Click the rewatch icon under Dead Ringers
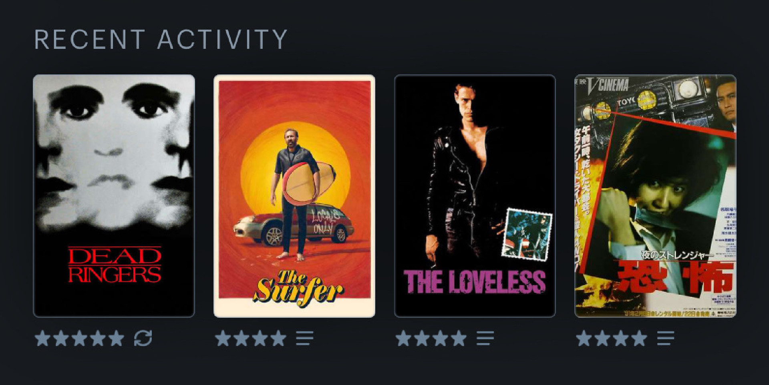 [x=143, y=339]
